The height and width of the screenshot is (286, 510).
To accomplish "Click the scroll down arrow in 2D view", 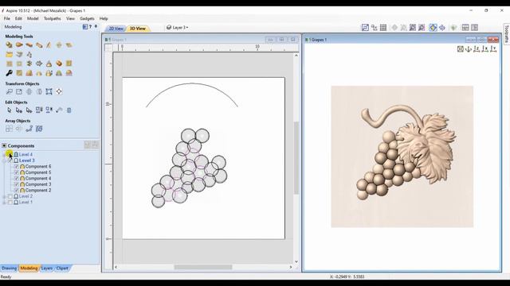I will (296, 261).
